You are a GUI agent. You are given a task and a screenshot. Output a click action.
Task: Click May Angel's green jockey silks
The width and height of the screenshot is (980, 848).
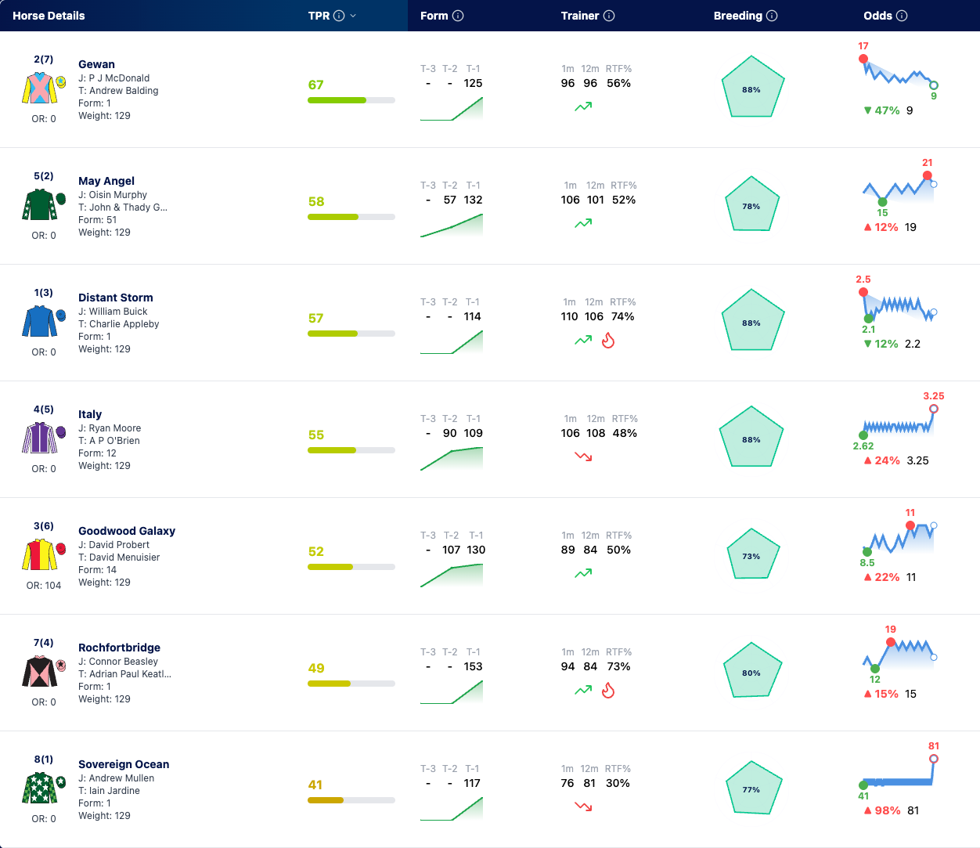(39, 205)
